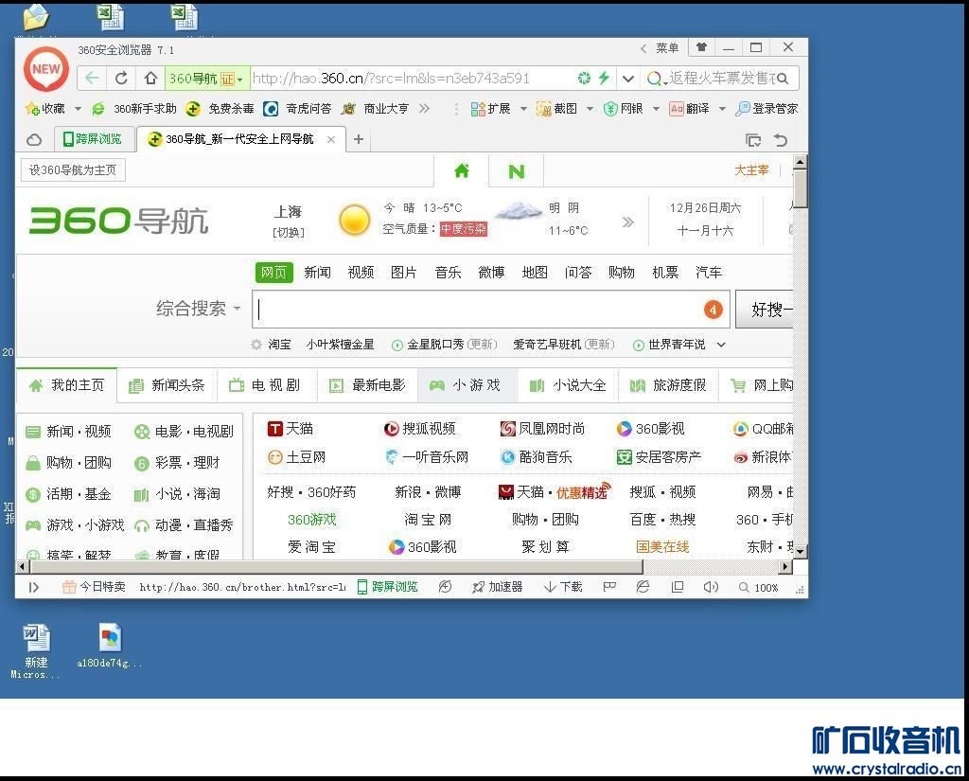Click 设360导航为主页 button

73,170
